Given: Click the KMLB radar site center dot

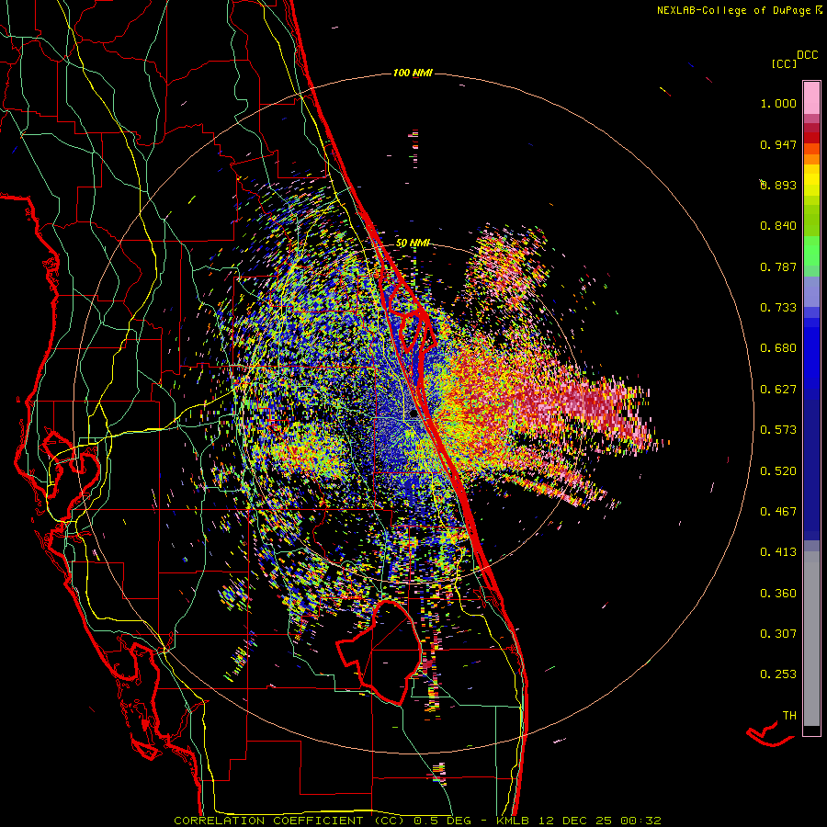Looking at the screenshot, I should 413,413.
